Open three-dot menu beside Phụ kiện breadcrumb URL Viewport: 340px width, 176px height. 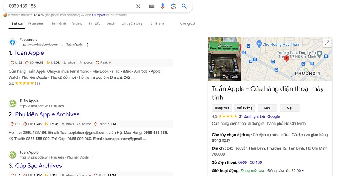click(68, 106)
